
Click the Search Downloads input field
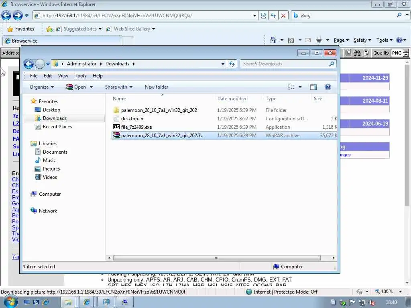click(285, 64)
